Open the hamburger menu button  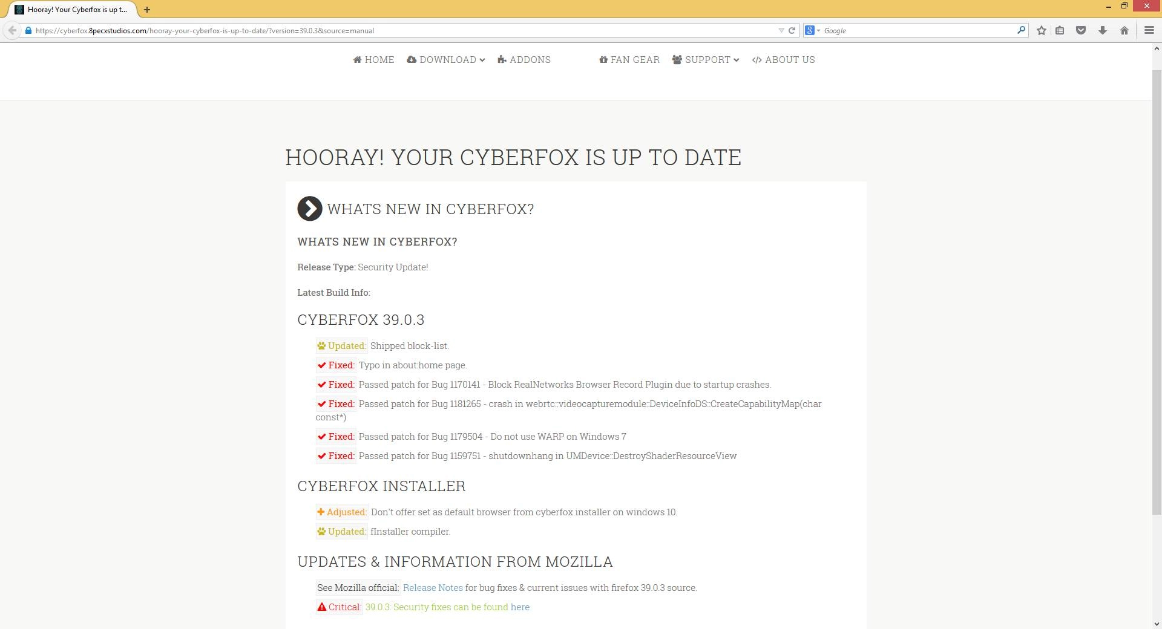(1149, 30)
